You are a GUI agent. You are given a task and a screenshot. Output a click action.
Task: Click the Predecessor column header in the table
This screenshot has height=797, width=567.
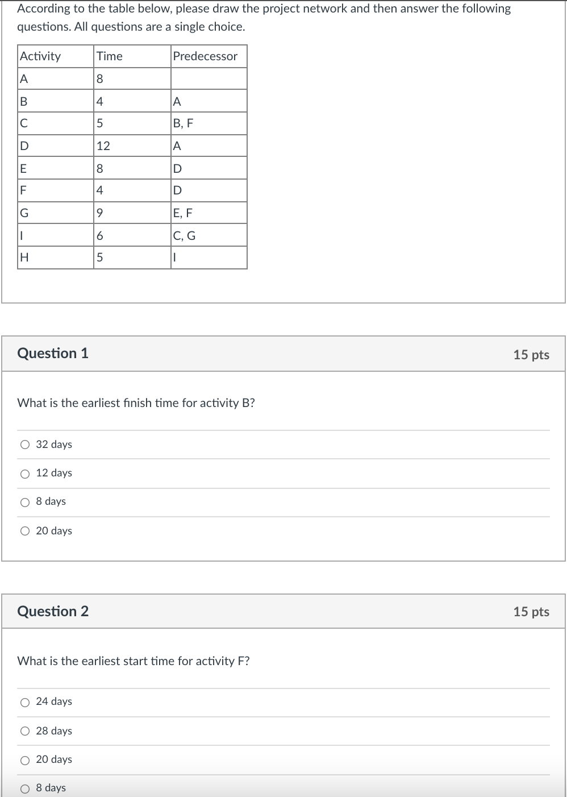(x=205, y=56)
